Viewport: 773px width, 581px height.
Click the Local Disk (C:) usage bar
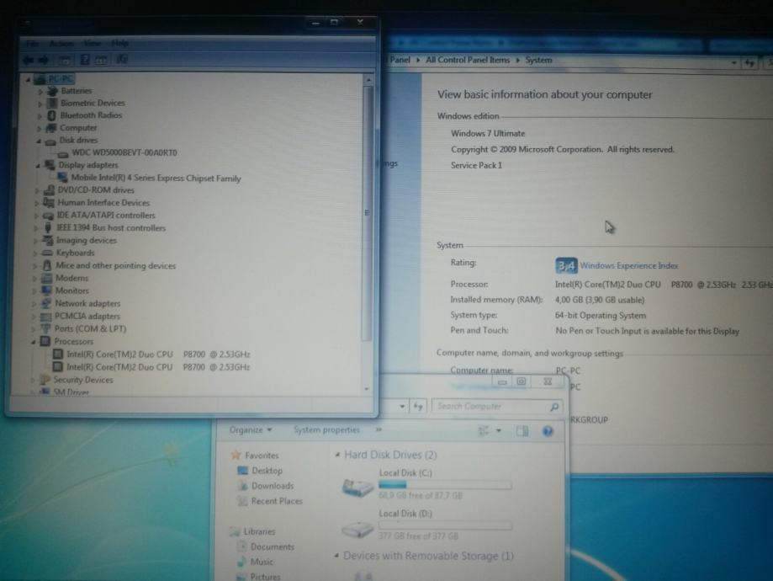coord(445,485)
